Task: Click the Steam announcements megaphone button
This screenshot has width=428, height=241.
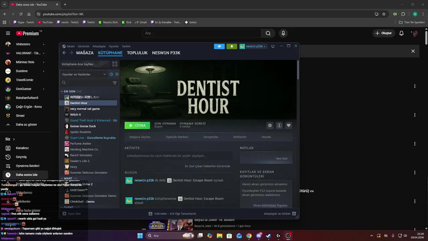Action: pos(219,47)
